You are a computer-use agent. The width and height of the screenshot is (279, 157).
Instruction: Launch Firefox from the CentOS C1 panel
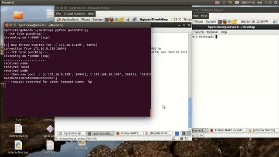coord(112,19)
